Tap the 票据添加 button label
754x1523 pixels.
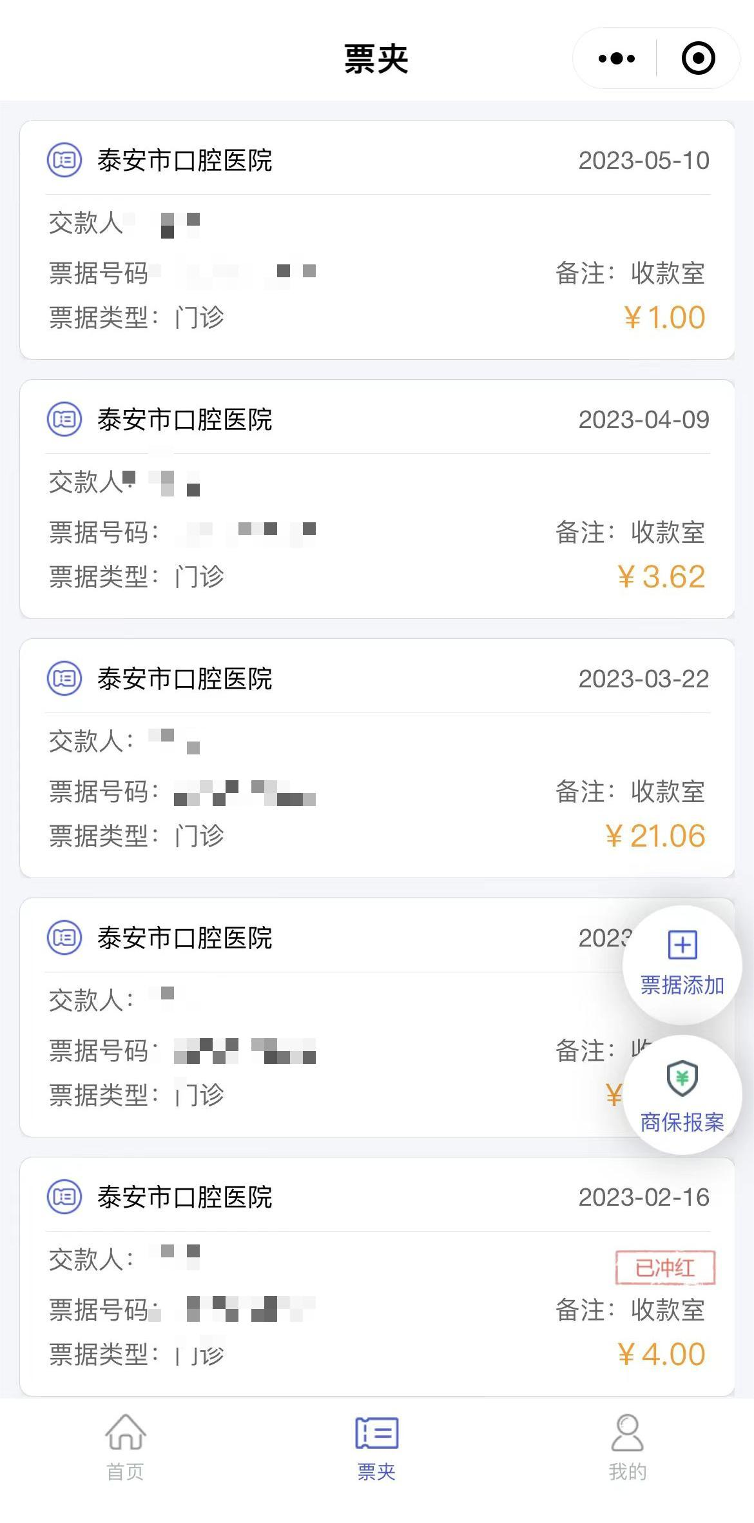(682, 985)
